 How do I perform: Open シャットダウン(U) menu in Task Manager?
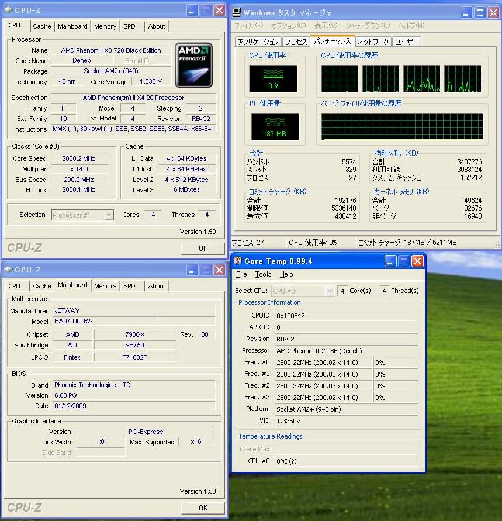point(368,26)
